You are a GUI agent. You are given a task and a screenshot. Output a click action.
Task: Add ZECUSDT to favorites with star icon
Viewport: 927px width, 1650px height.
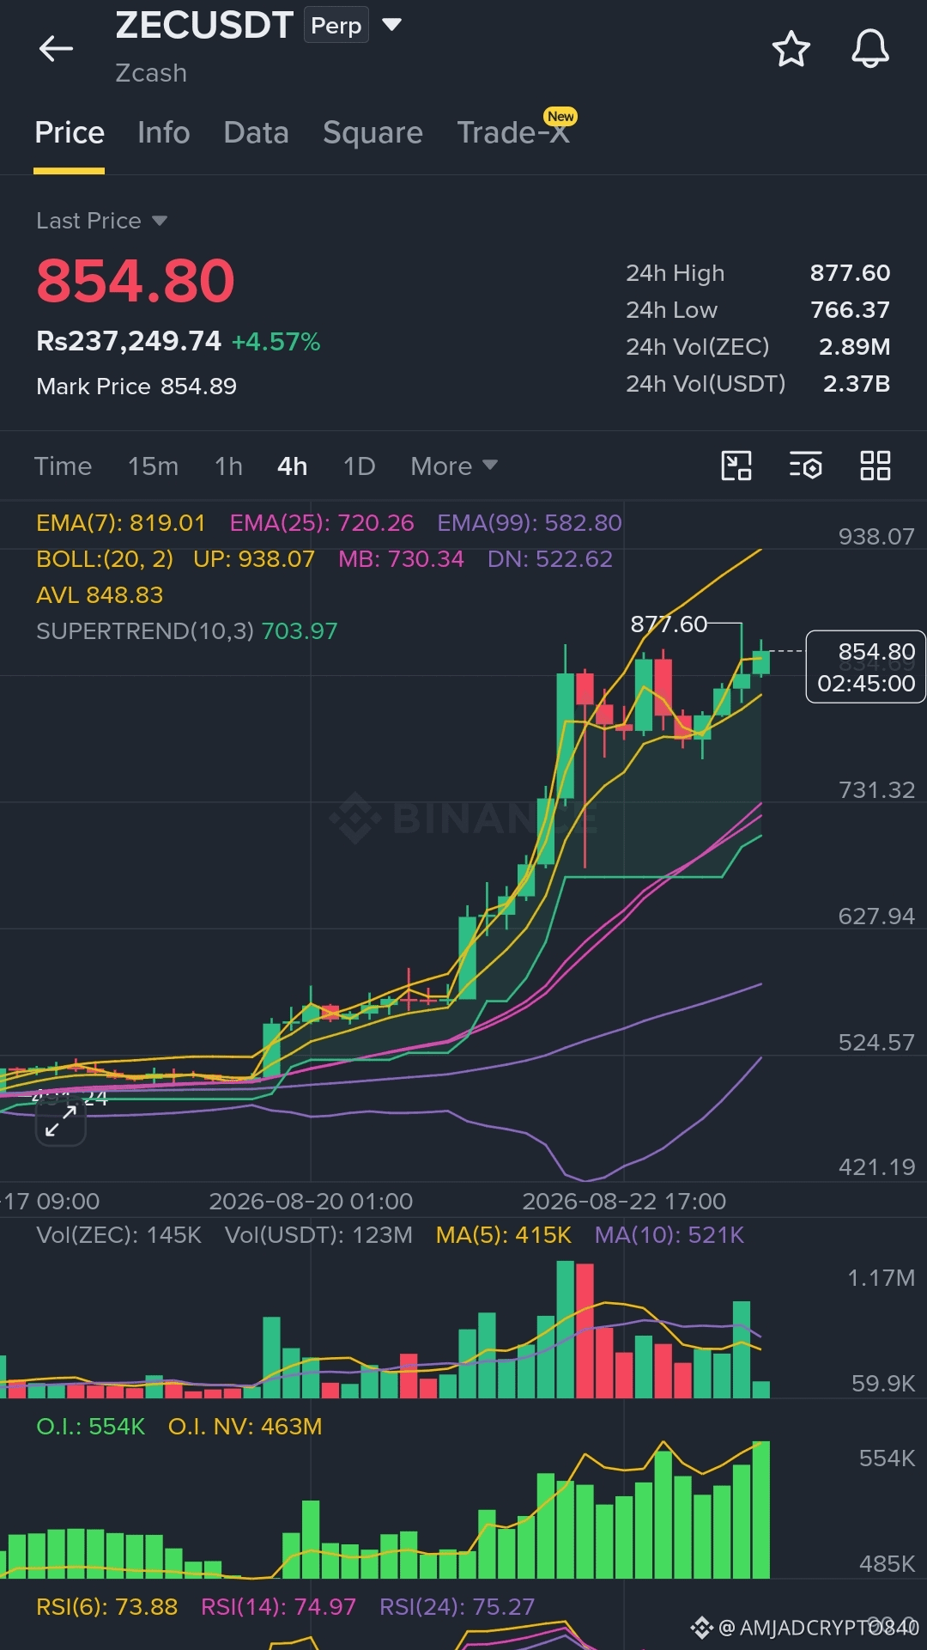click(x=791, y=49)
